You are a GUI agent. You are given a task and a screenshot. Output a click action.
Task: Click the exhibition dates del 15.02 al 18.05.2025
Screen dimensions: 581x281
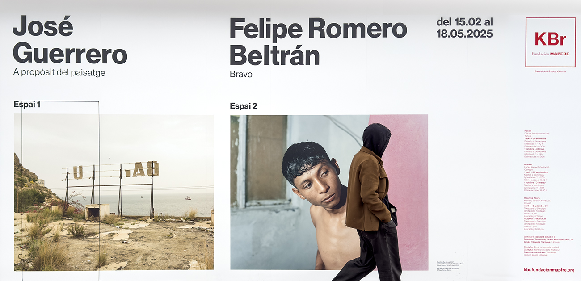pos(465,28)
